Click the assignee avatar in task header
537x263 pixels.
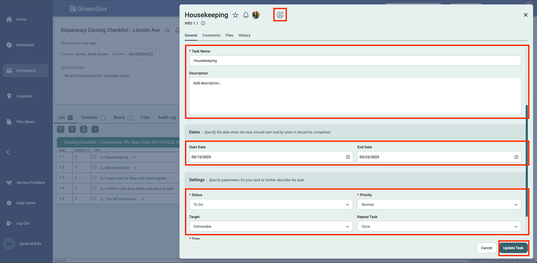click(x=256, y=15)
